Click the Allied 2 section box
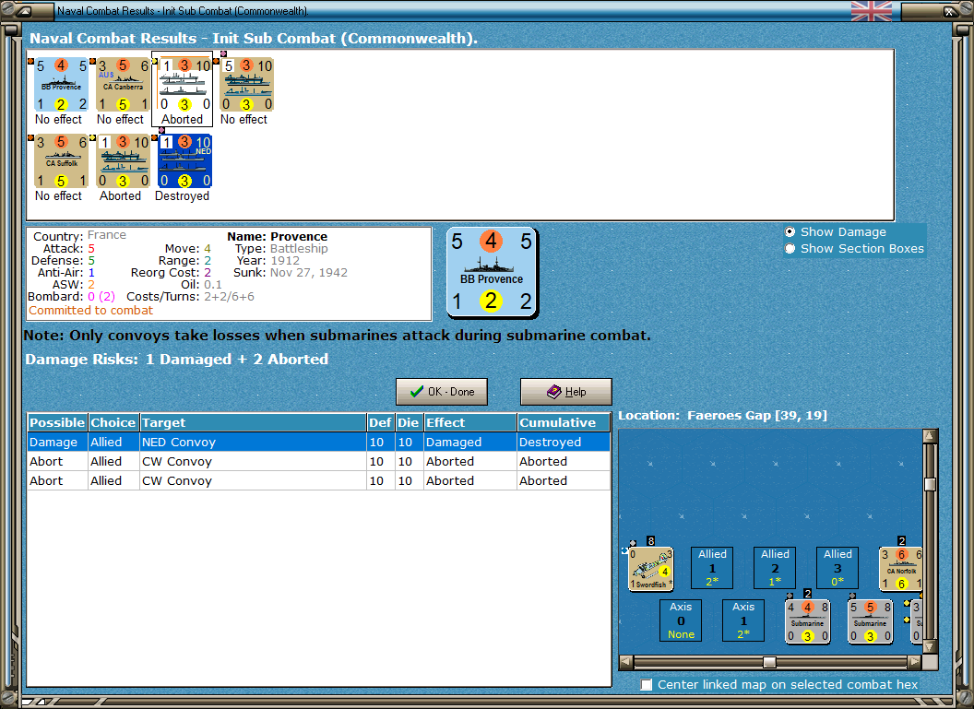The width and height of the screenshot is (974, 709). pyautogui.click(x=775, y=567)
